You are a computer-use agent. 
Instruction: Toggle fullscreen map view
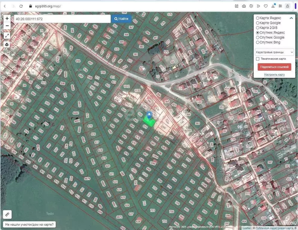tap(7, 36)
